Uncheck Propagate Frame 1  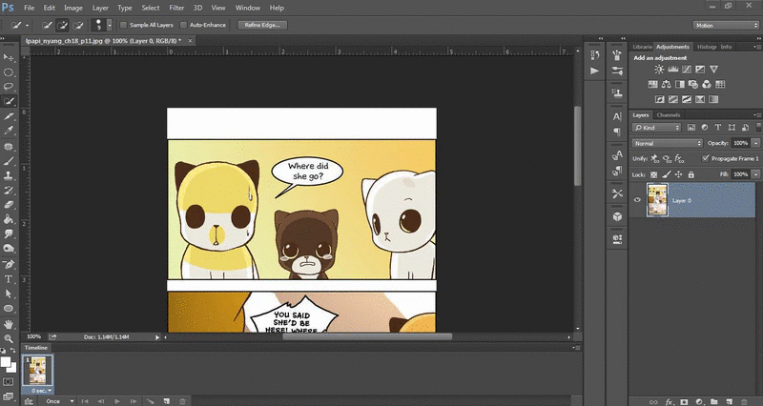pyautogui.click(x=705, y=158)
